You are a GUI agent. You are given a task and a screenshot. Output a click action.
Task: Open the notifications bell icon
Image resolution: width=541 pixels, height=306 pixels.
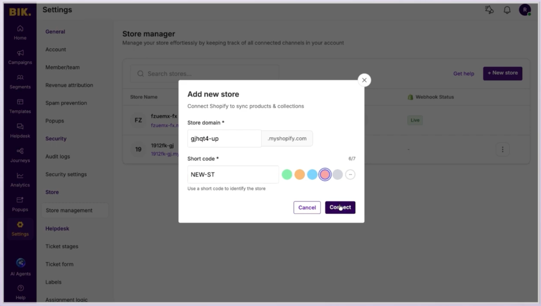pyautogui.click(x=507, y=10)
